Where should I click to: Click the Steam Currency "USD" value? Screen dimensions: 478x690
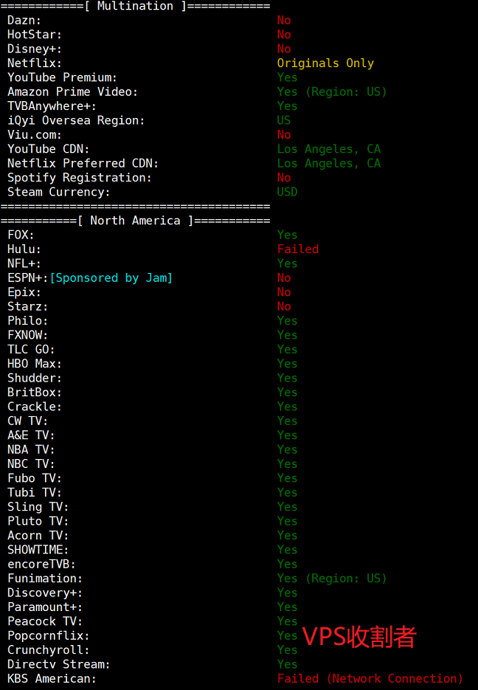(287, 192)
